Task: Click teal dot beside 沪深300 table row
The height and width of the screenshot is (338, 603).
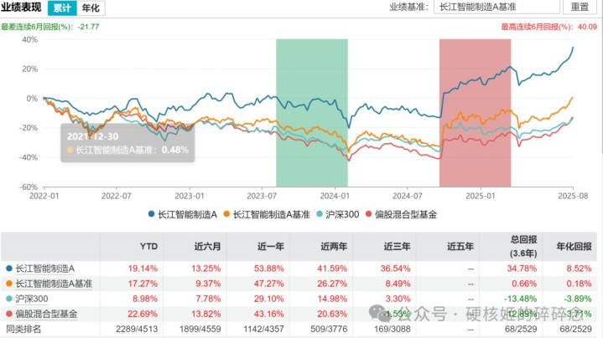Action: click(8, 298)
